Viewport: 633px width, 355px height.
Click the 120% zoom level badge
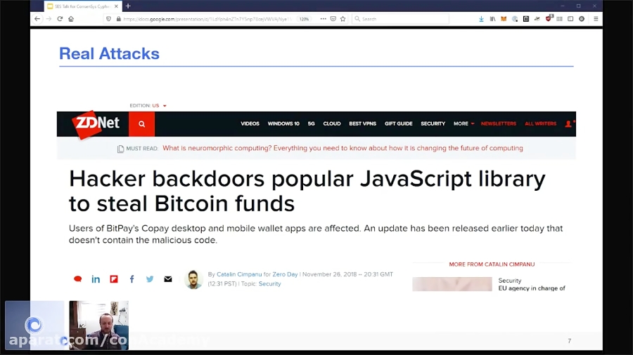click(x=304, y=19)
